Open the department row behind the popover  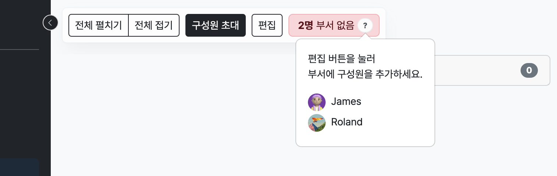point(492,70)
